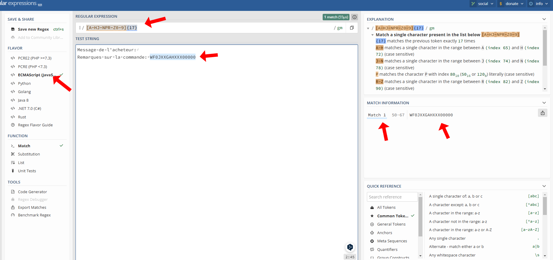Select PCRE2 (PHP >=7.3) flavor
This screenshot has width=553, height=260.
pyautogui.click(x=35, y=58)
